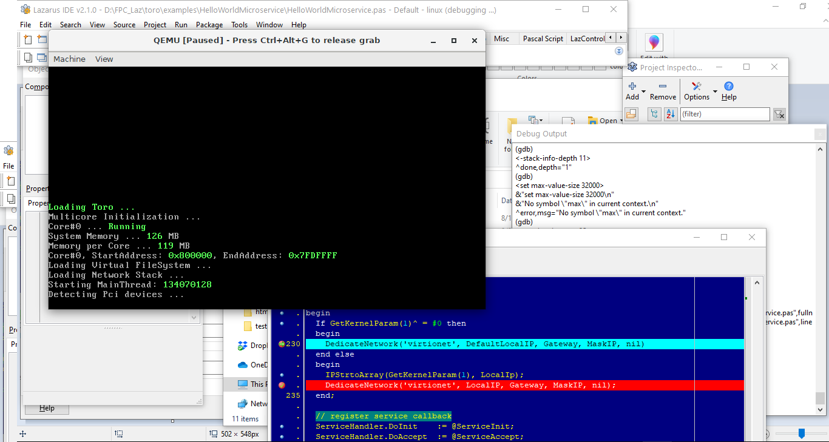The image size is (829, 442).
Task: Open the Help menu in Lazarus IDE
Action: 299,25
